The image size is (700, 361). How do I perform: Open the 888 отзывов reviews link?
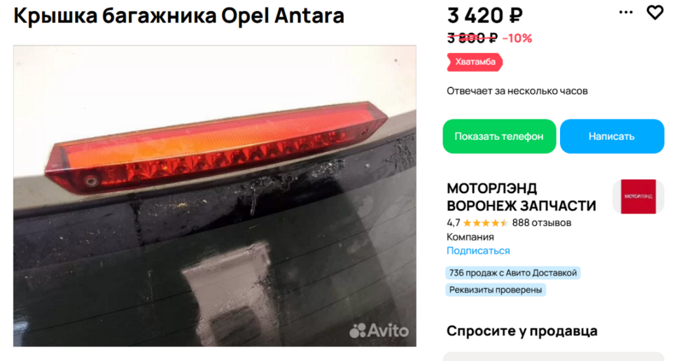pyautogui.click(x=542, y=222)
